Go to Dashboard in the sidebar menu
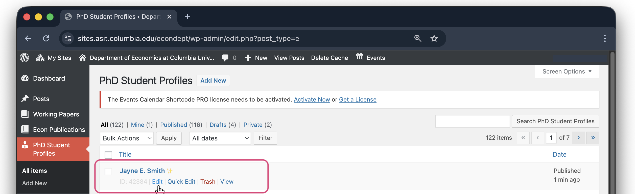This screenshot has height=194, width=635. (x=49, y=78)
